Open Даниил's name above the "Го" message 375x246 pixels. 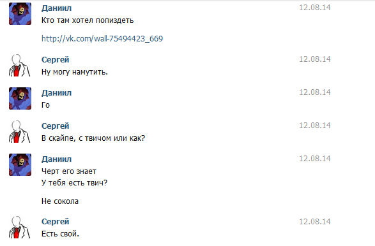coord(56,93)
